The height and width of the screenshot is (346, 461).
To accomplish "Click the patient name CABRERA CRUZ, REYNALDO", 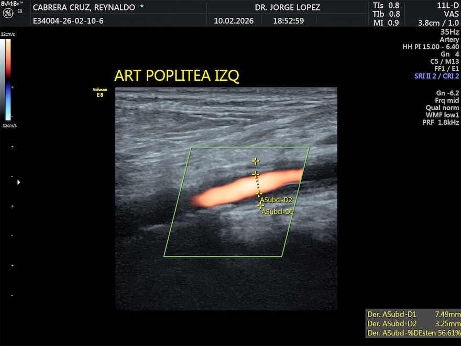I will click(x=88, y=7).
